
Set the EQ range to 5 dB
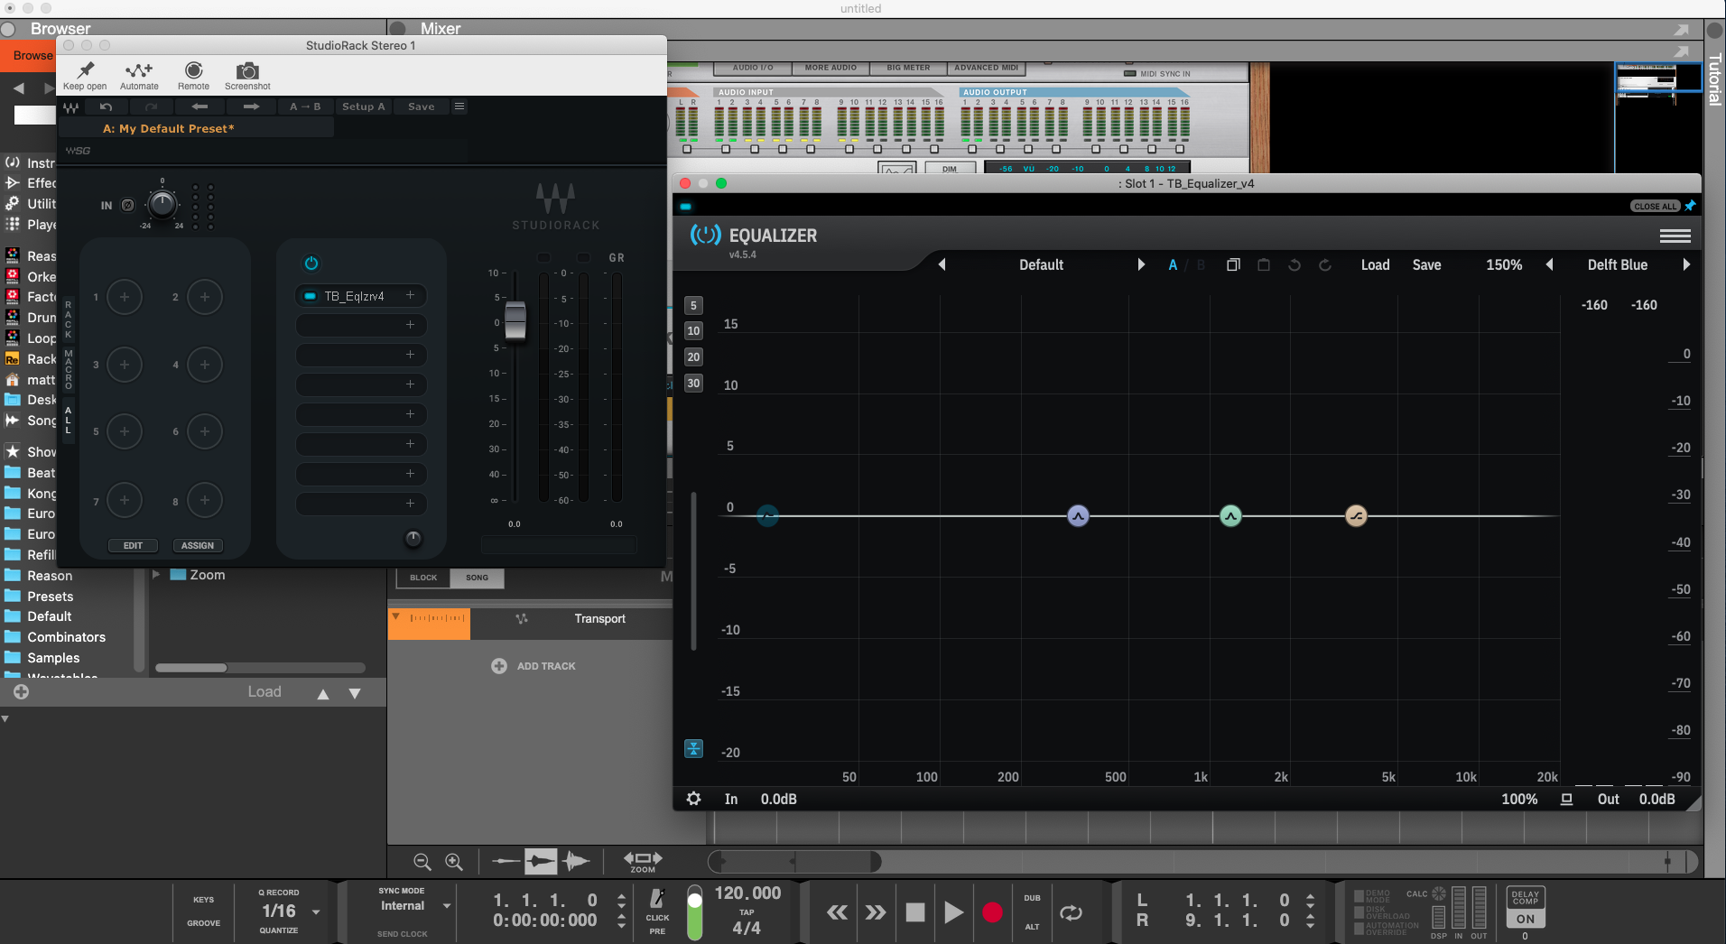click(693, 305)
